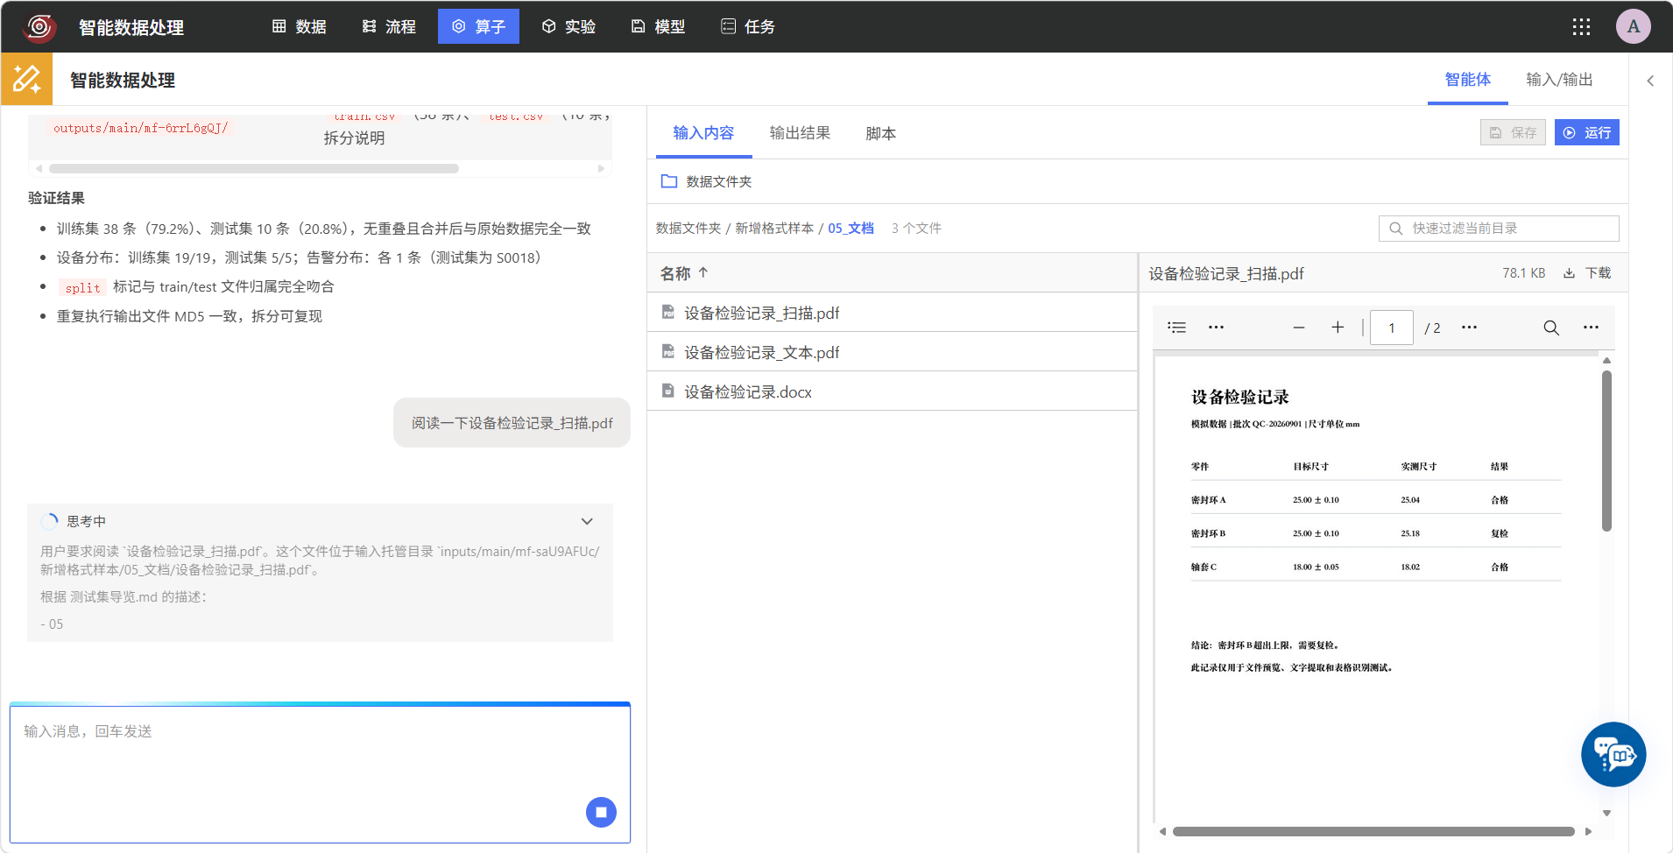Open the 流程 menu
1673x853 pixels.
[x=390, y=27]
